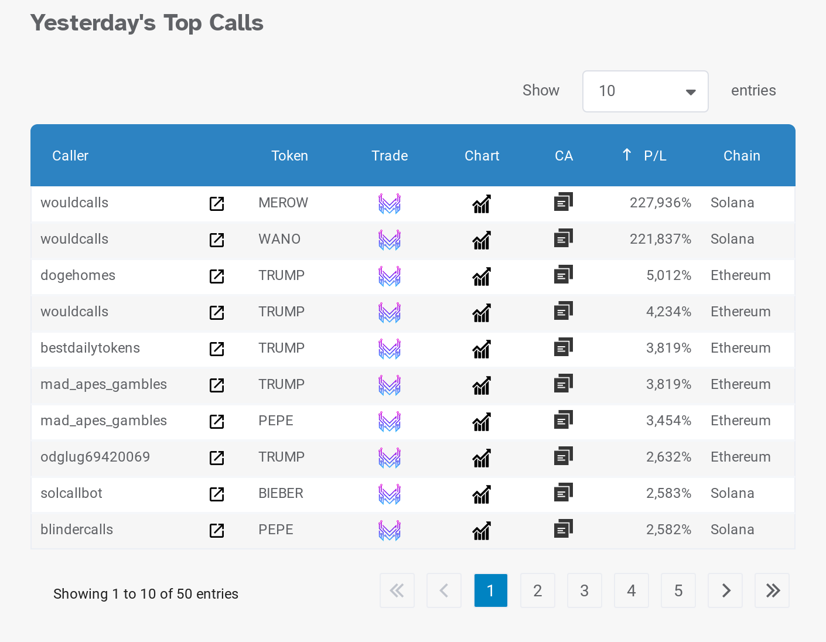Open trade icon for MEROW token

coord(390,203)
